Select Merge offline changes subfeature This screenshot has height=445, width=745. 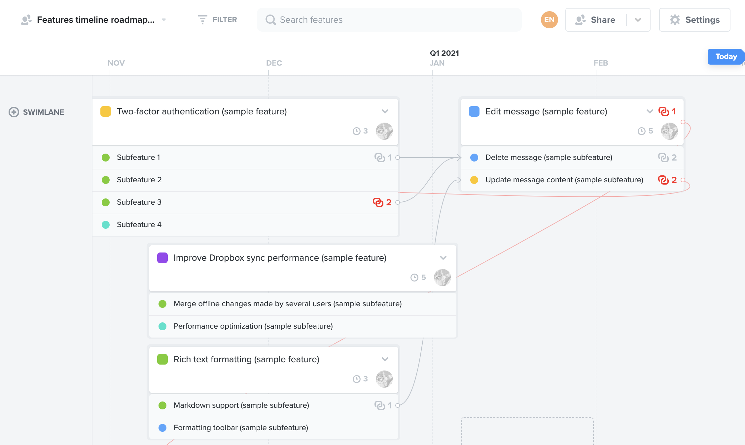303,304
